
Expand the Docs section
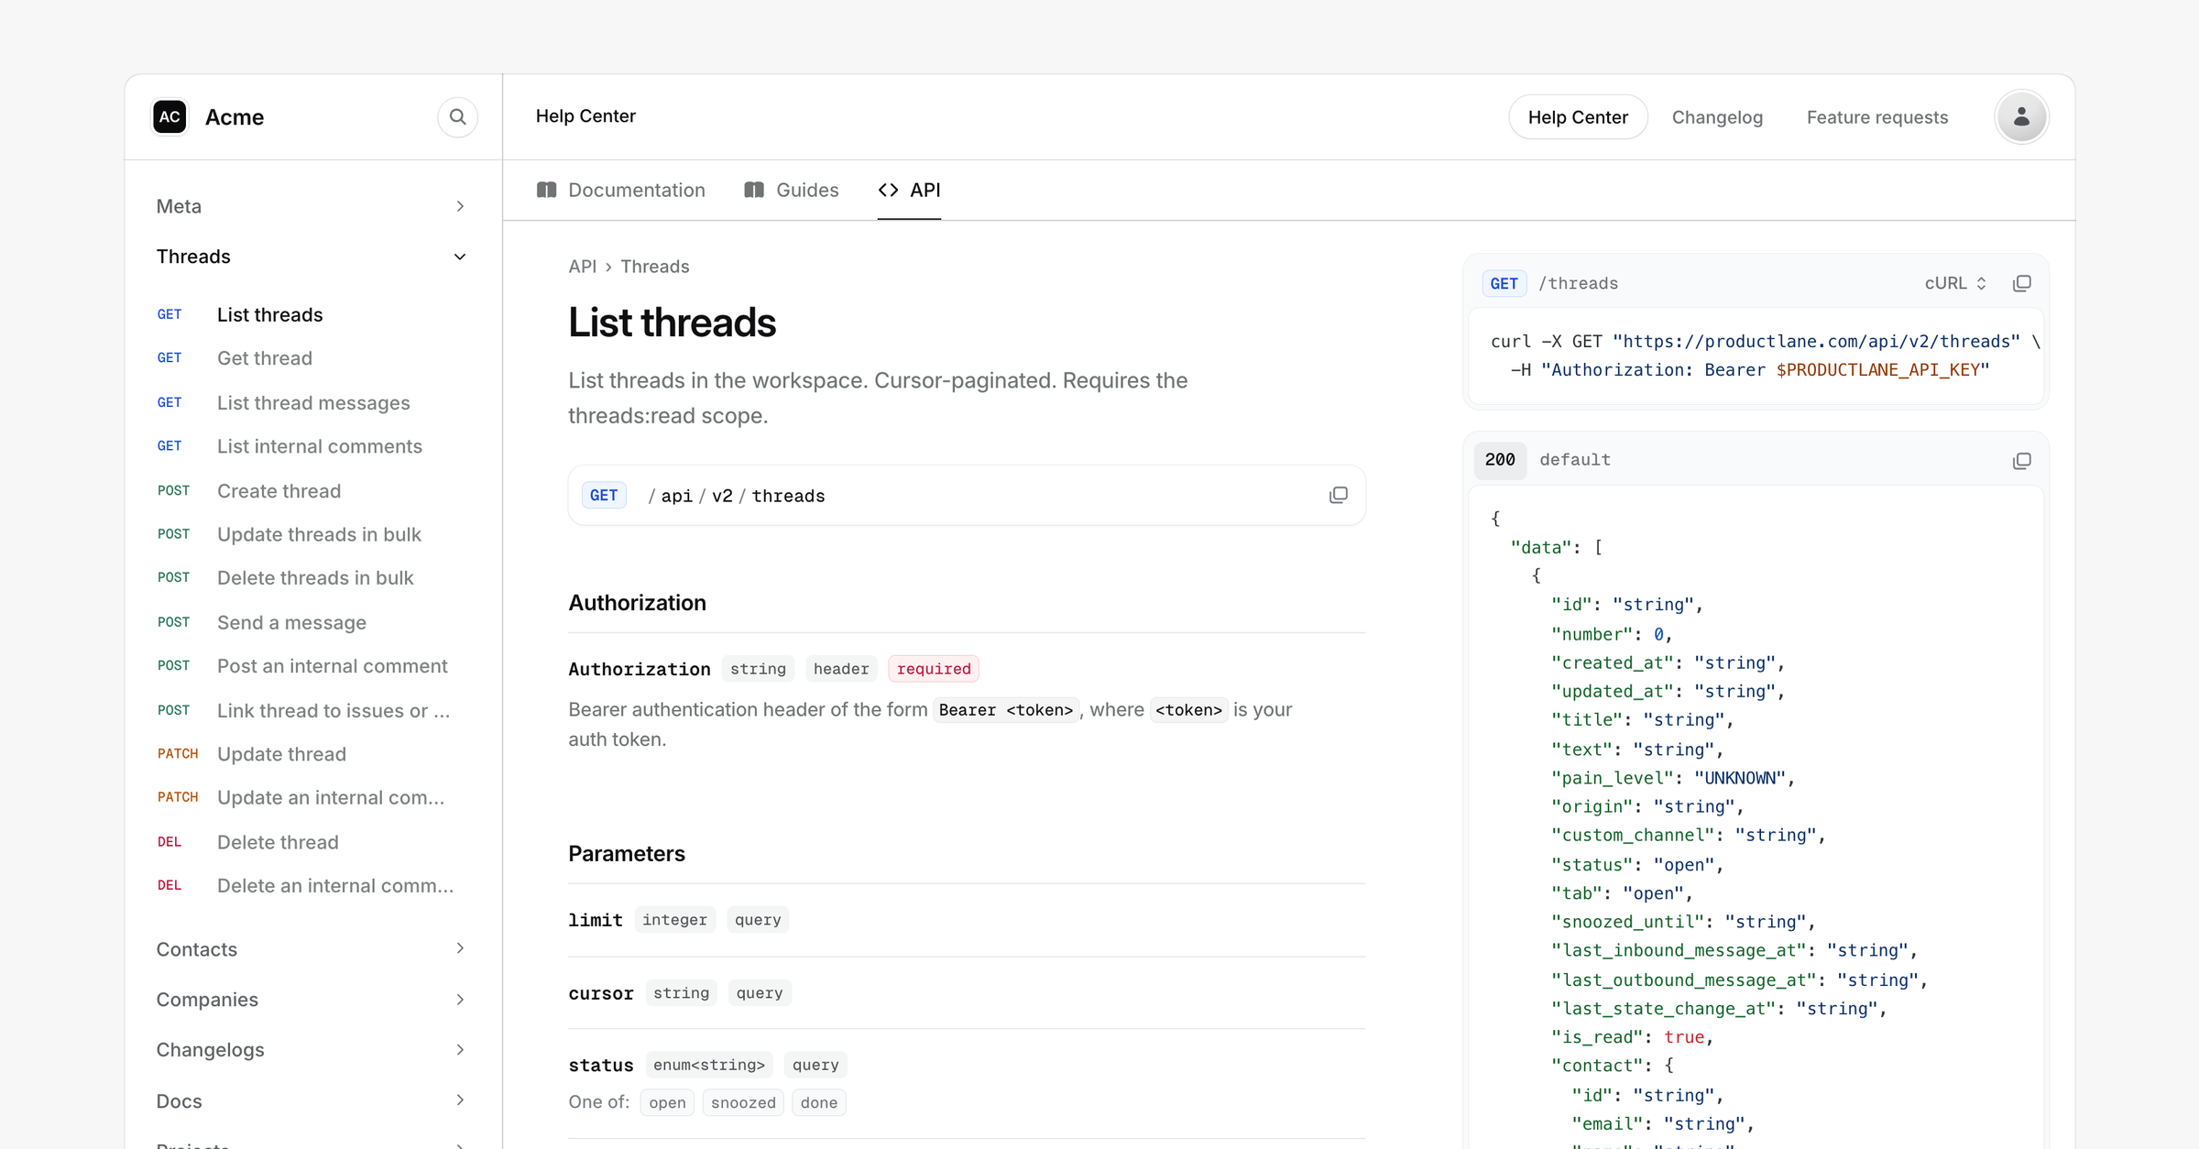312,1100
